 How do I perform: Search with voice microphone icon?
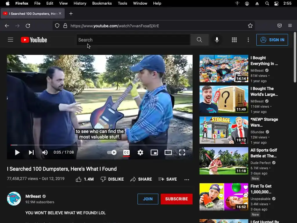[x=217, y=39]
